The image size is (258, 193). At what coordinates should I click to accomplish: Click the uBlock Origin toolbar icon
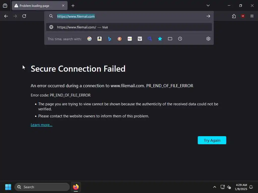[x=243, y=16]
